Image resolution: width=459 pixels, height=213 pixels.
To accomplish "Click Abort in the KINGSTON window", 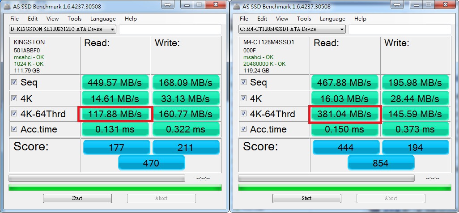I will click(x=161, y=198).
